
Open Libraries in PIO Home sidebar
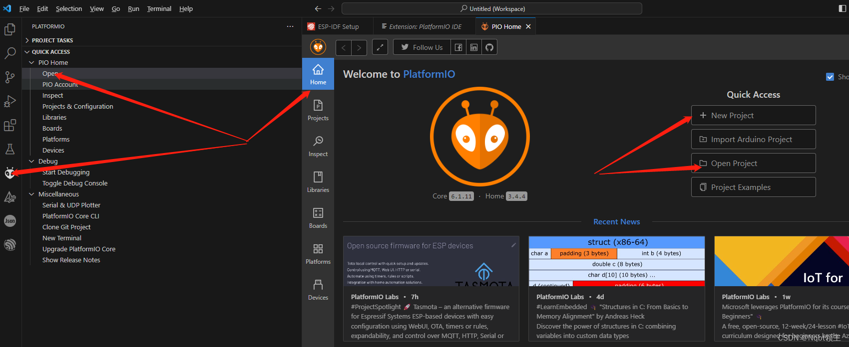pyautogui.click(x=318, y=182)
